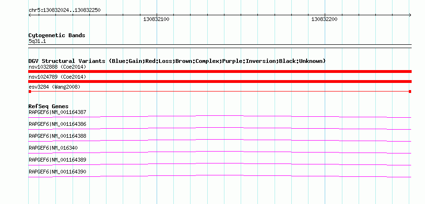The width and height of the screenshot is (425, 204).
Task: Select the nsv1032888 red loss bar
Action: (x=220, y=71)
